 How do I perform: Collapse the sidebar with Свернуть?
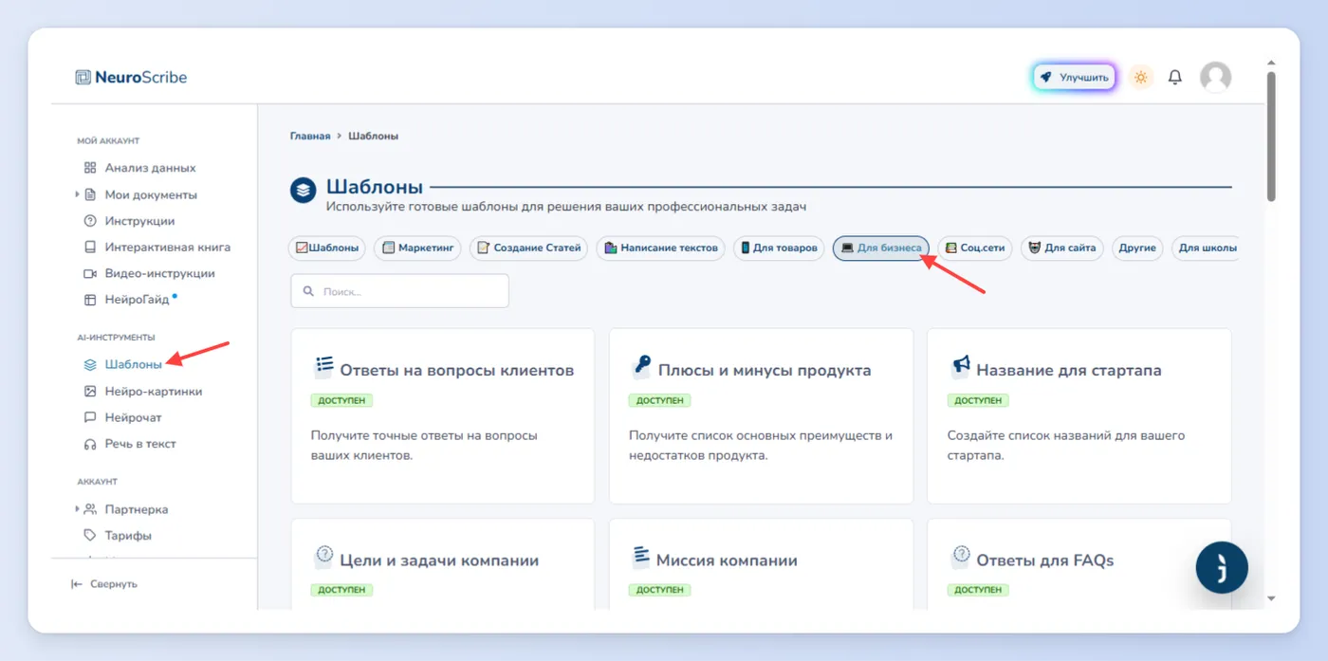pyautogui.click(x=104, y=584)
